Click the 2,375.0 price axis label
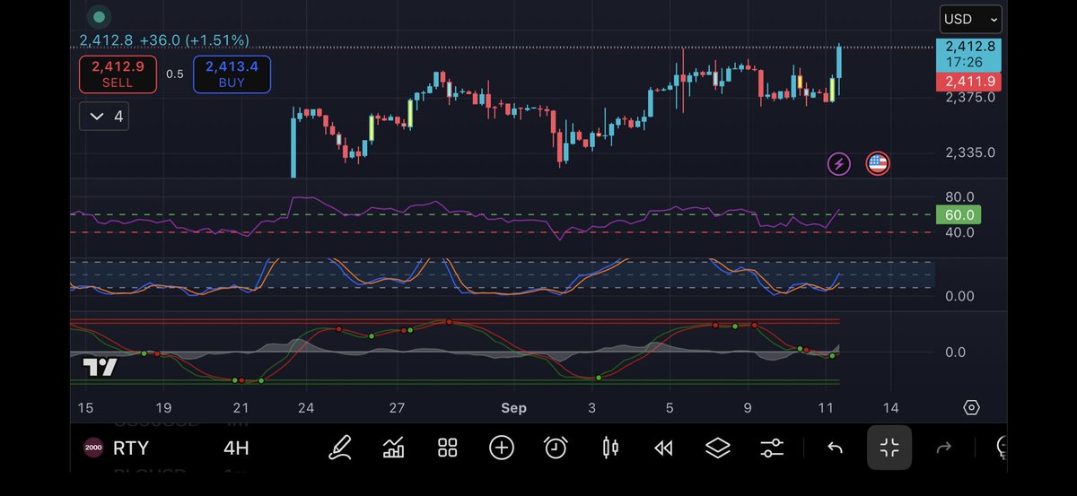Viewport: 1077px width, 496px height. tap(970, 97)
